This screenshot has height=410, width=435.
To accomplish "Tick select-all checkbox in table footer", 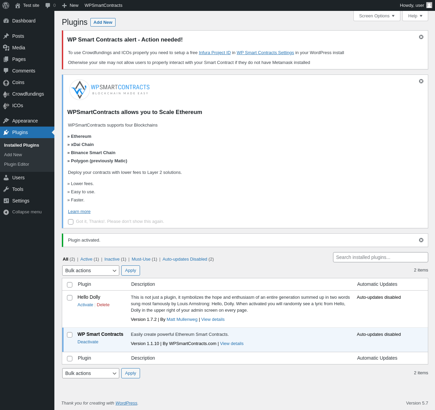I will [70, 359].
